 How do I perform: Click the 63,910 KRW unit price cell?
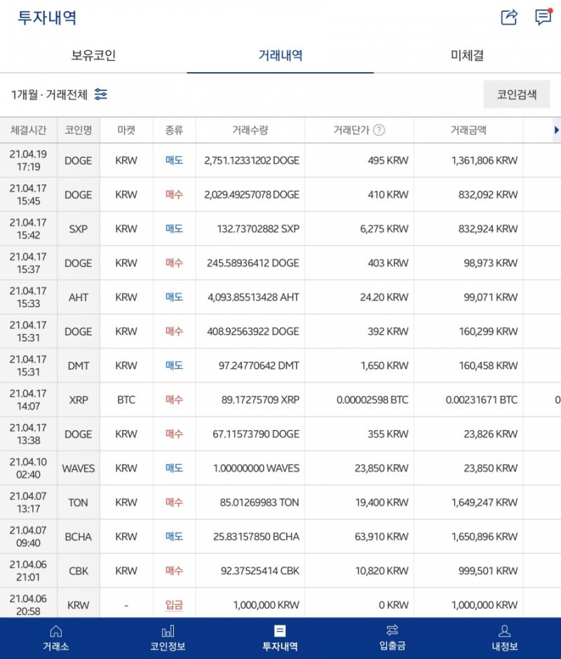tap(360, 536)
